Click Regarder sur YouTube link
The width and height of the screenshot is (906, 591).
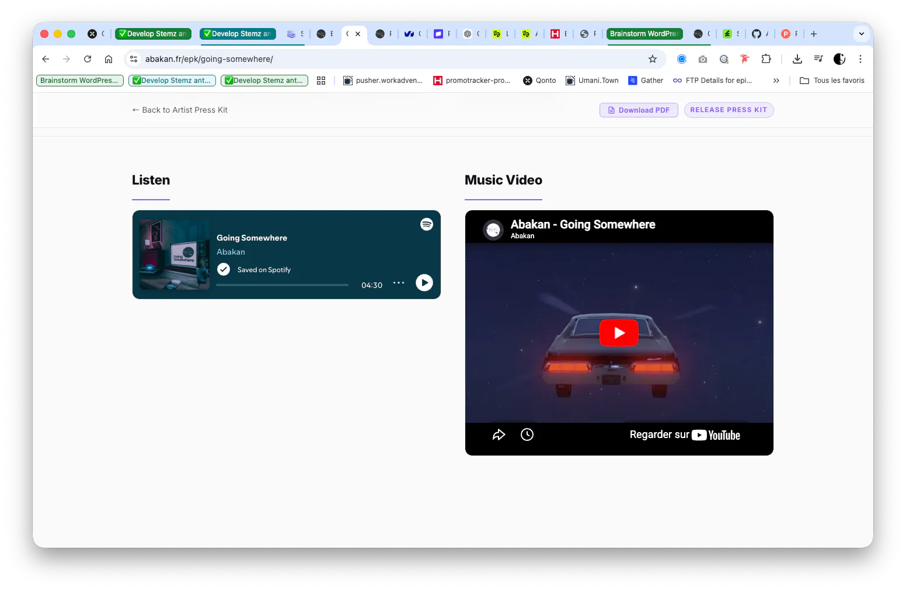[685, 435]
